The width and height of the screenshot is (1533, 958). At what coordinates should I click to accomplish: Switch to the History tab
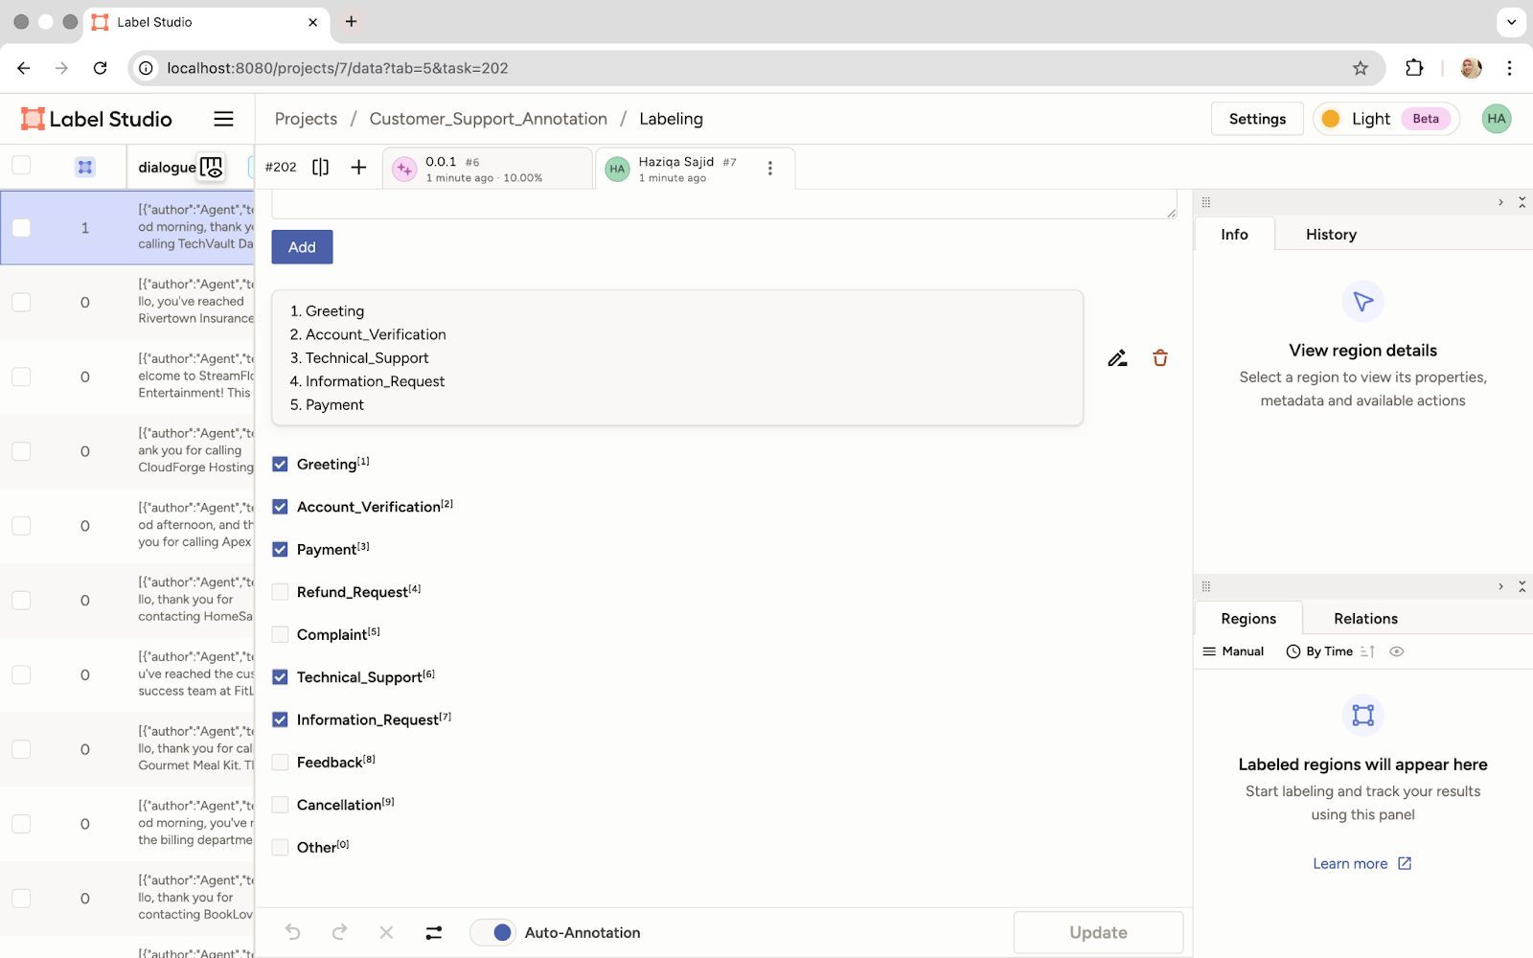[x=1331, y=235]
